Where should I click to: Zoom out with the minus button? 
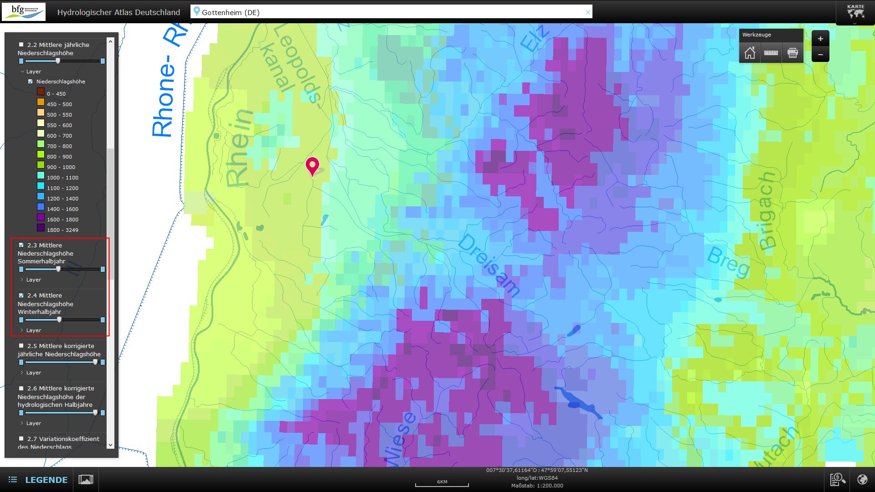pos(820,55)
